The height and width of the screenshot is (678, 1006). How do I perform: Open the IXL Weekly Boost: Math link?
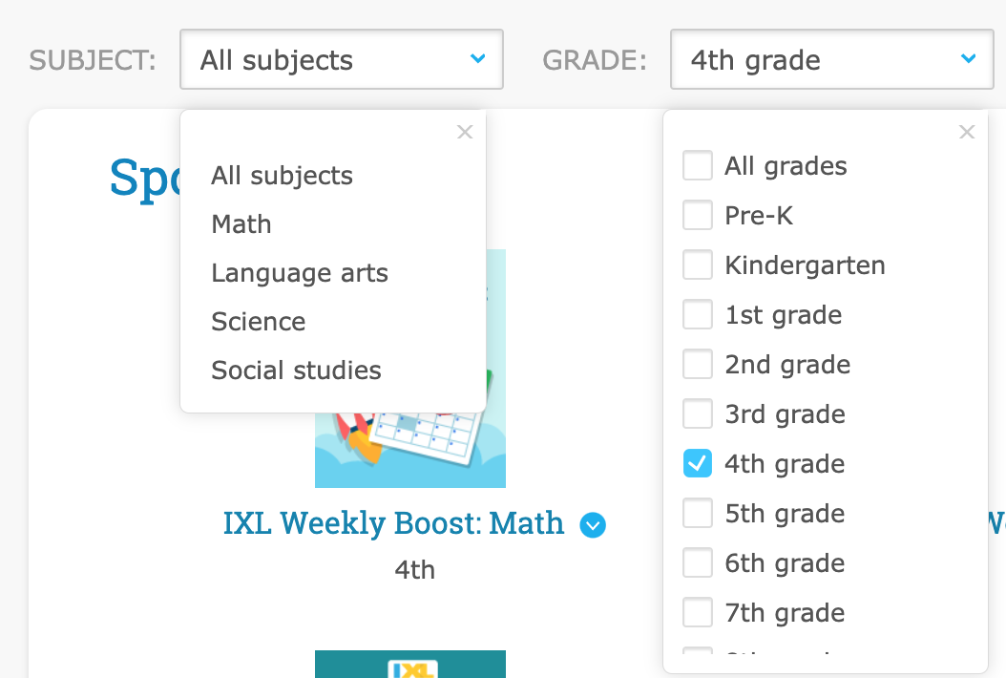pyautogui.click(x=393, y=523)
